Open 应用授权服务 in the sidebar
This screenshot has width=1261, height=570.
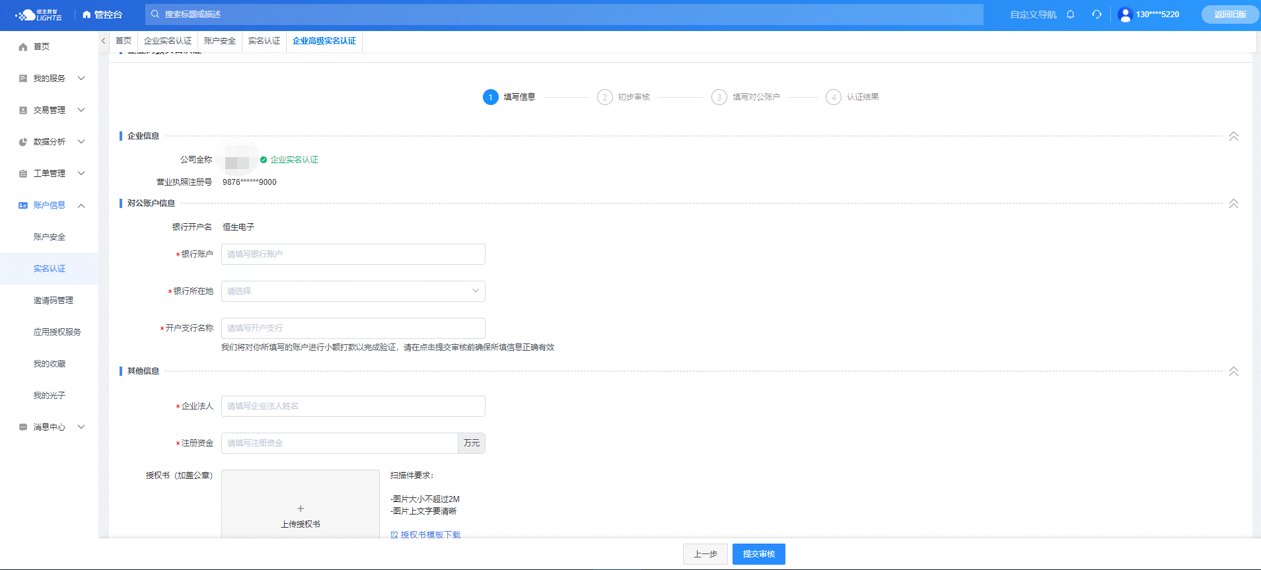[x=57, y=332]
